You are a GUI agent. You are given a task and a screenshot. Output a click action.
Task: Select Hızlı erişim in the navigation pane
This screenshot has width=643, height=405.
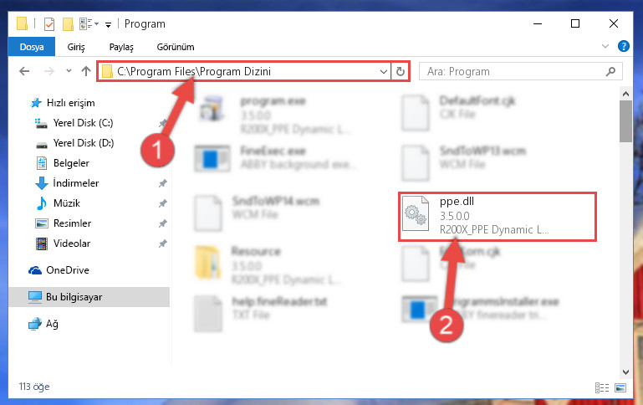(x=70, y=103)
